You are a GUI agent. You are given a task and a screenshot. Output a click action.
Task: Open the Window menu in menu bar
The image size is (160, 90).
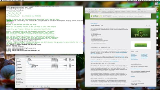point(19,0)
